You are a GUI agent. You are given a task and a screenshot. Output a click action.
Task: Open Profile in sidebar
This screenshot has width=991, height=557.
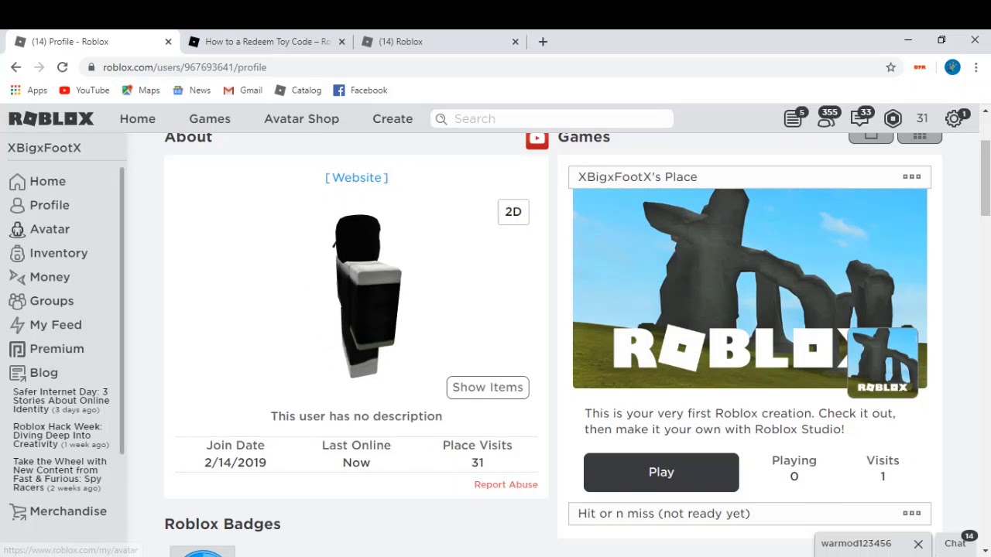point(39,205)
